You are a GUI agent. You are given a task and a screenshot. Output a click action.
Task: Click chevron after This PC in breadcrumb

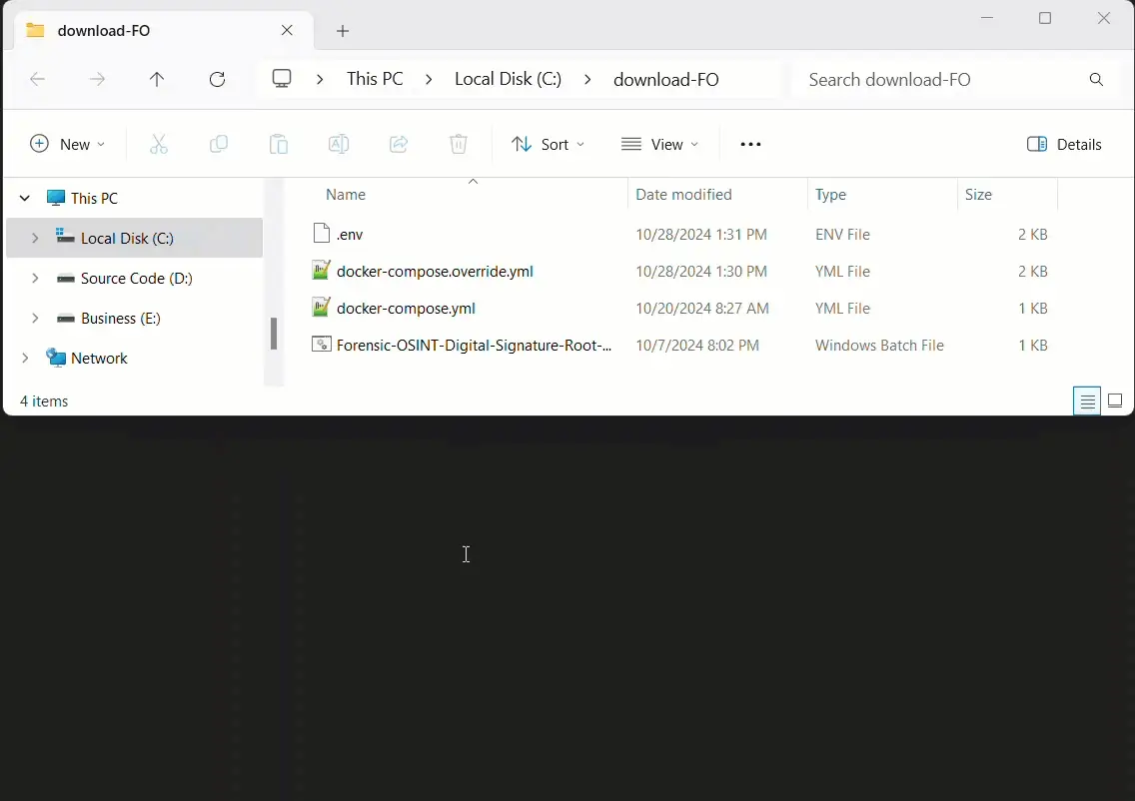429,79
